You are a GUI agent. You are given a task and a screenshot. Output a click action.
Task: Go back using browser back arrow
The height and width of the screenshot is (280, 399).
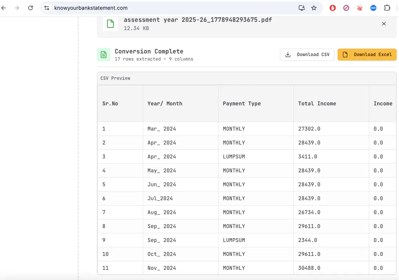tap(3, 8)
